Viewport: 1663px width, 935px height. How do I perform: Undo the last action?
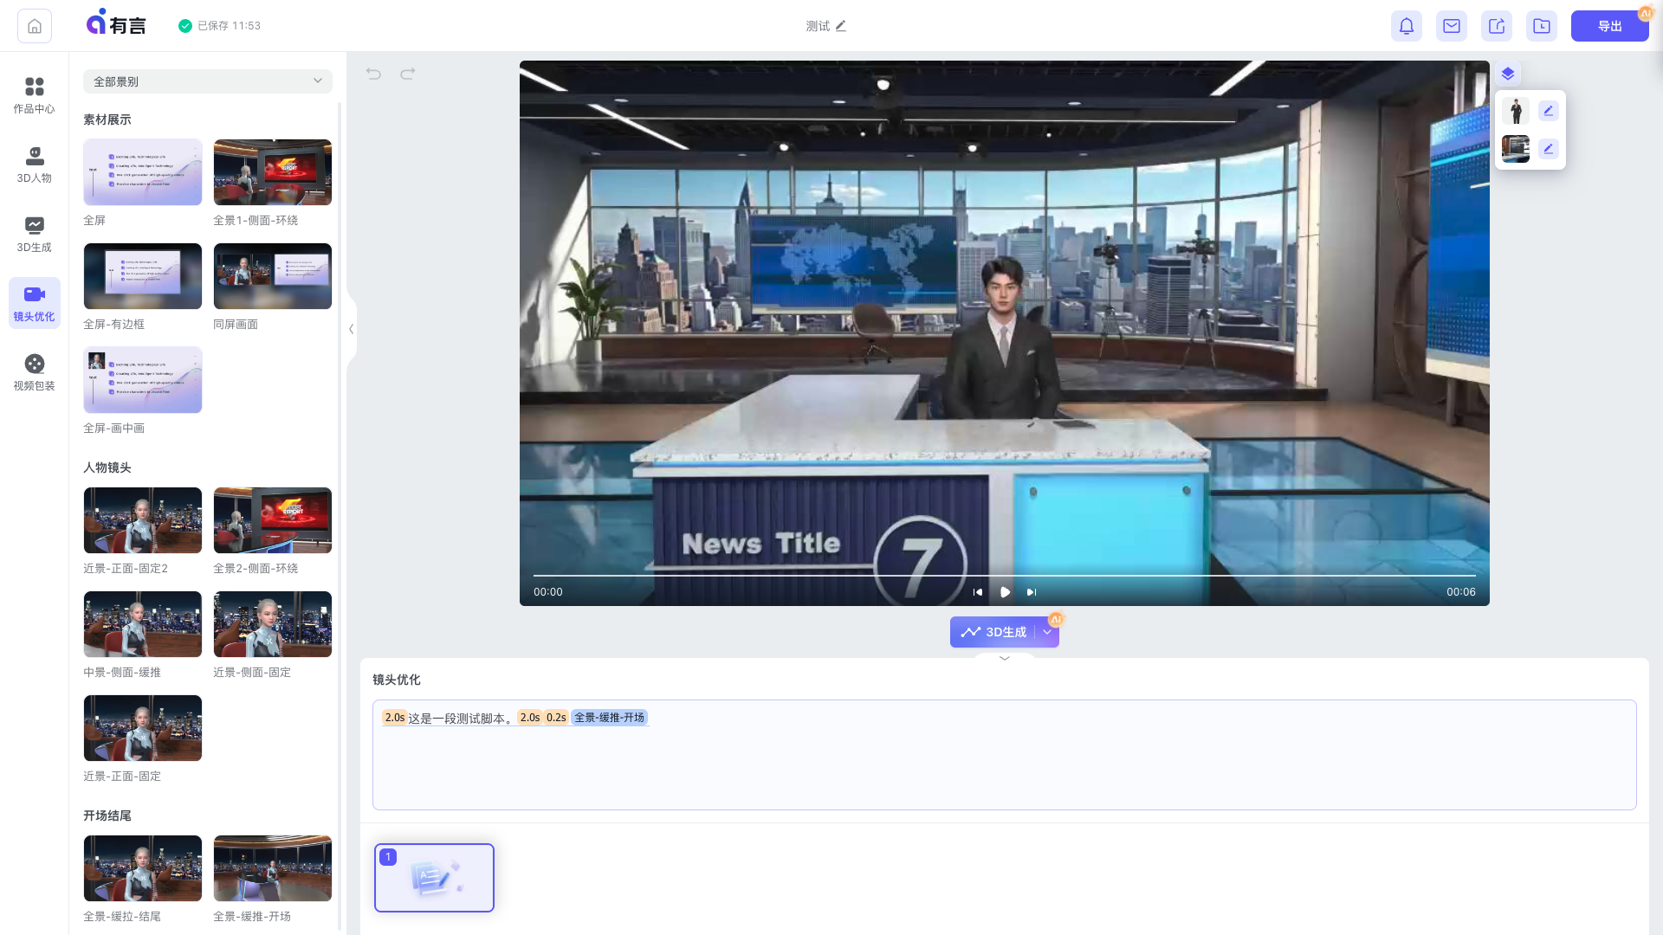coord(373,74)
